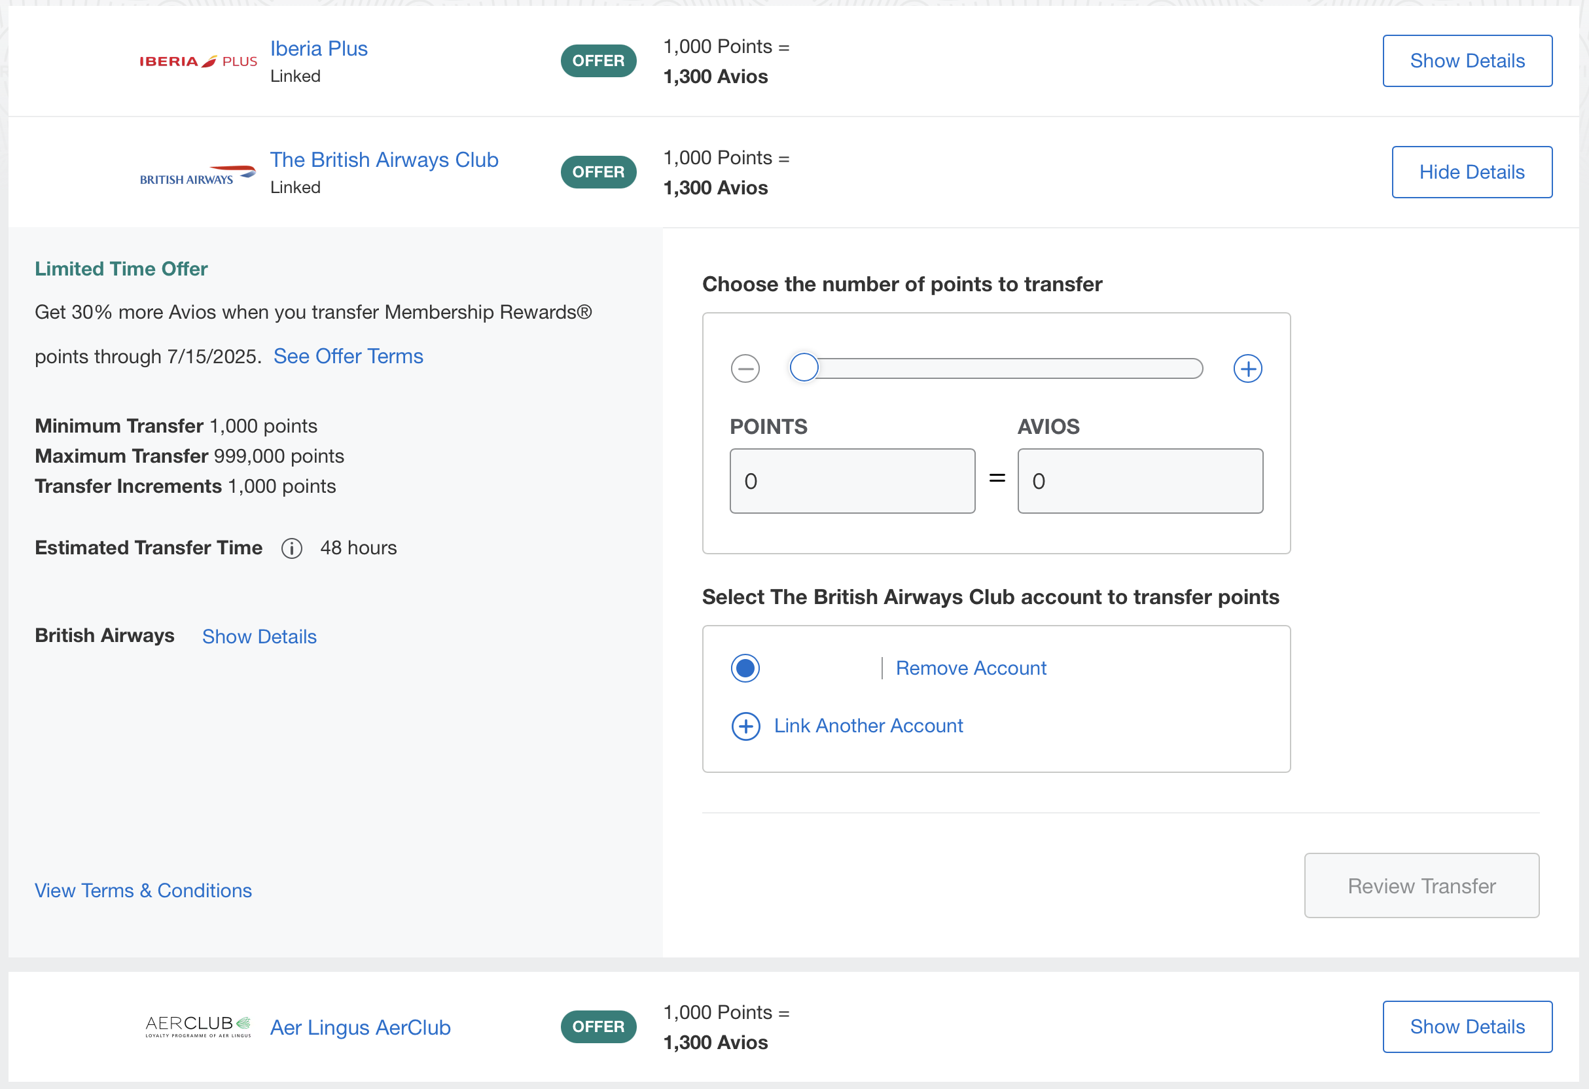Hide details for The British Airways Club
The width and height of the screenshot is (1589, 1089).
click(1472, 172)
